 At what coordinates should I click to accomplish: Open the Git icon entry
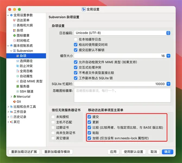[x=14, y=102]
